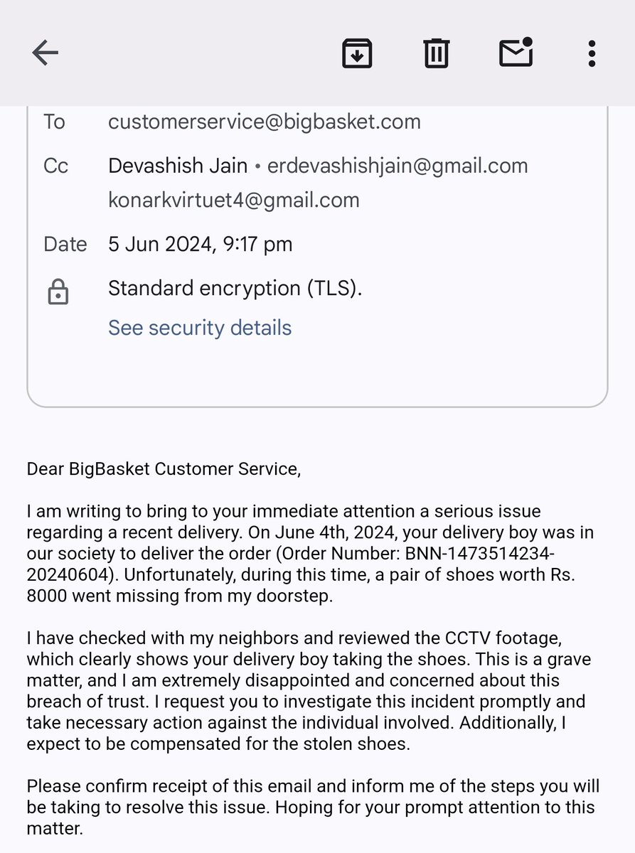
Task: Mark the email as unread
Action: pos(516,52)
